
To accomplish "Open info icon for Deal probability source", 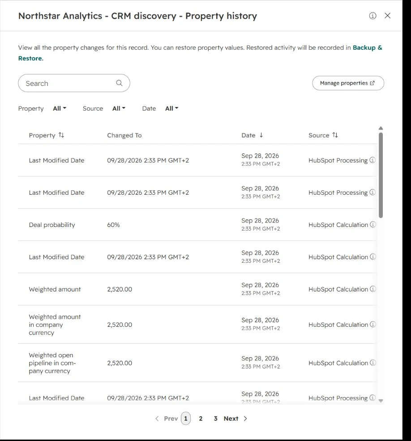I will 373,224.
